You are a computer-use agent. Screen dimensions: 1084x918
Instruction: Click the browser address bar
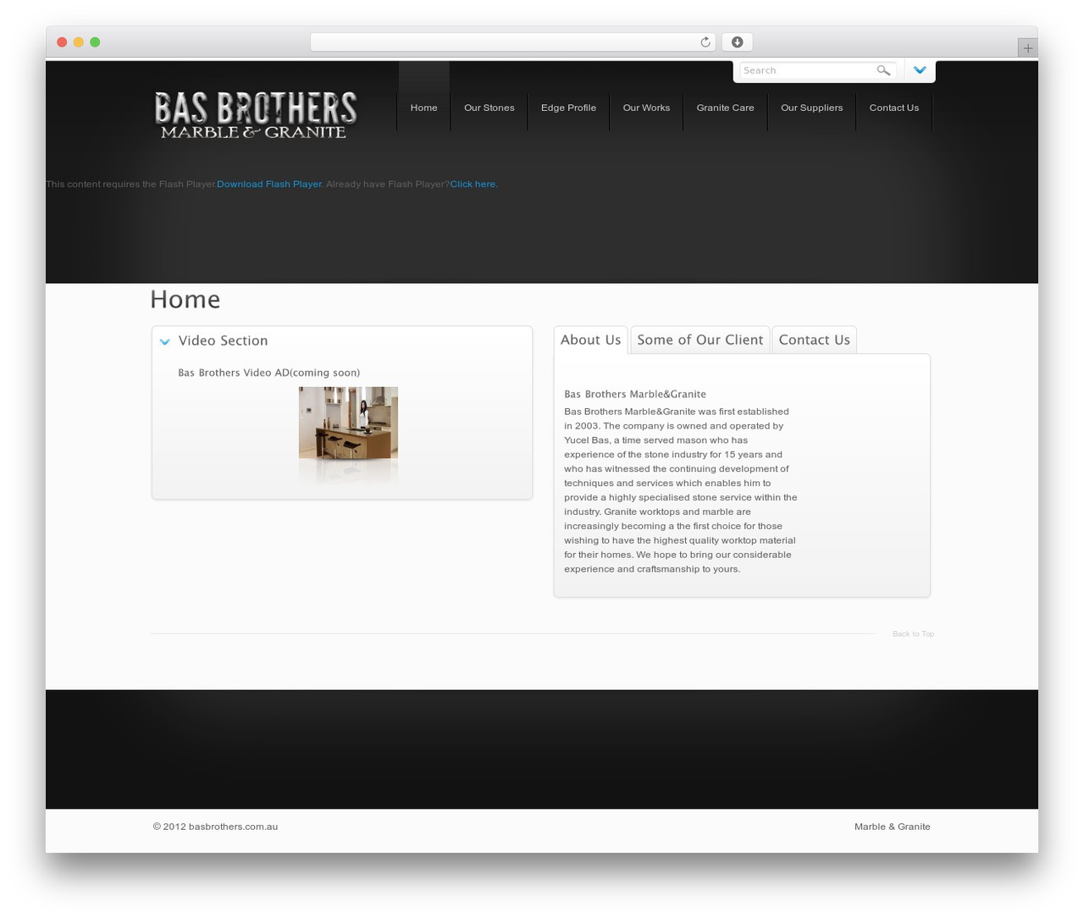click(x=512, y=42)
